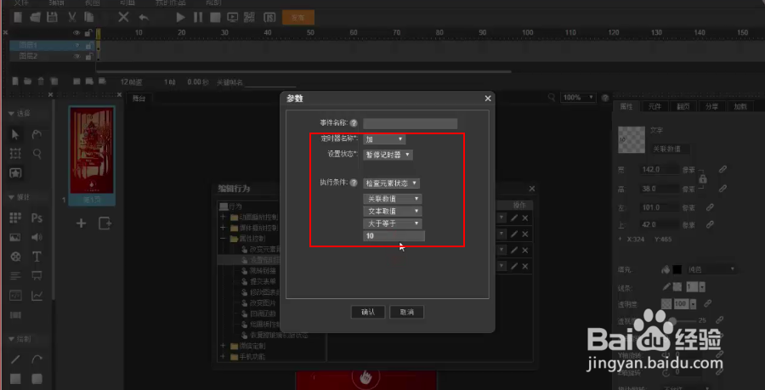765x390 pixels.
Task: Click the orange publish button
Action: tap(298, 18)
